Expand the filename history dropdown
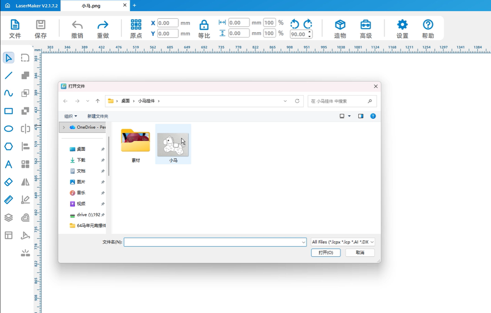491x313 pixels. tap(304, 242)
